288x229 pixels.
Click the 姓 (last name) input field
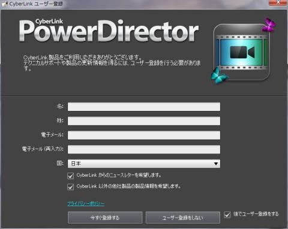click(144, 121)
